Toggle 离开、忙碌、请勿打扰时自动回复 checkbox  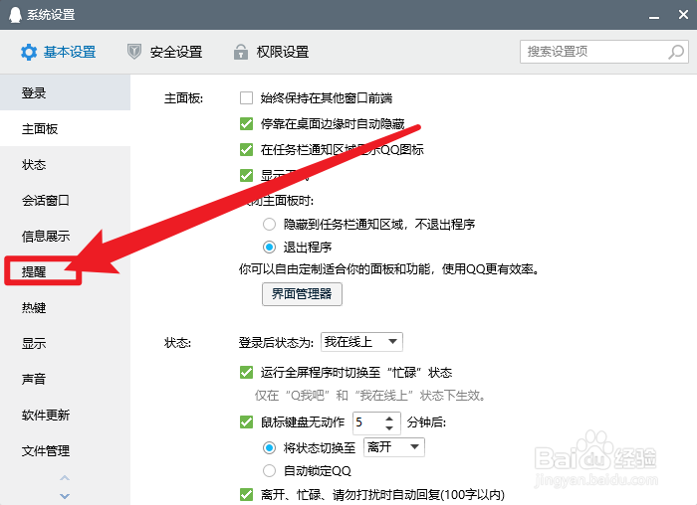(246, 494)
